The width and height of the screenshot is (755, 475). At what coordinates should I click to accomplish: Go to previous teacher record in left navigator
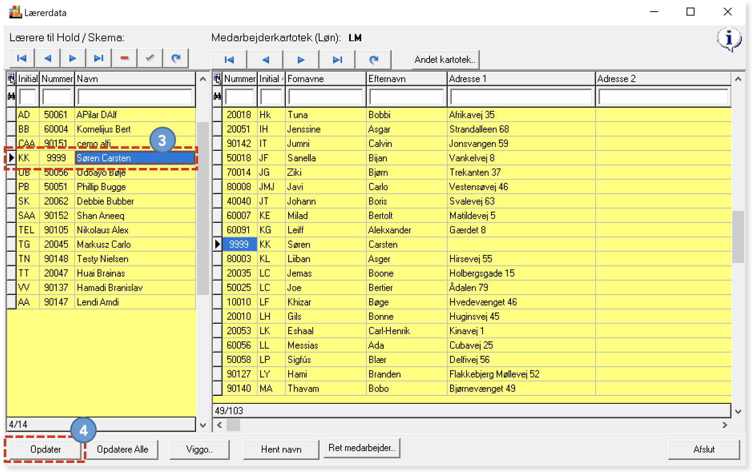pos(48,58)
